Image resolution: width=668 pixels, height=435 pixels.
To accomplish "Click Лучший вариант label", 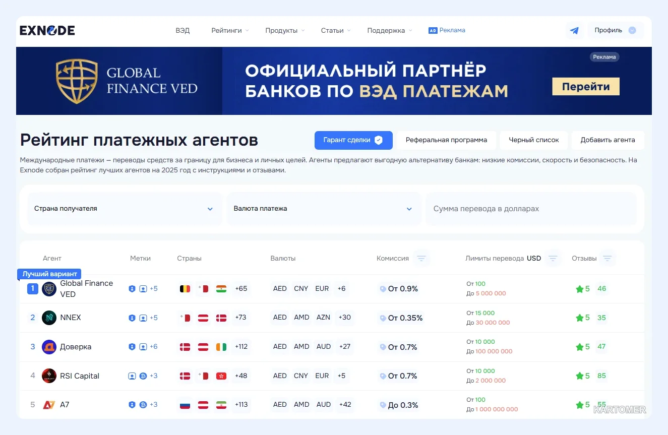I will click(x=49, y=274).
